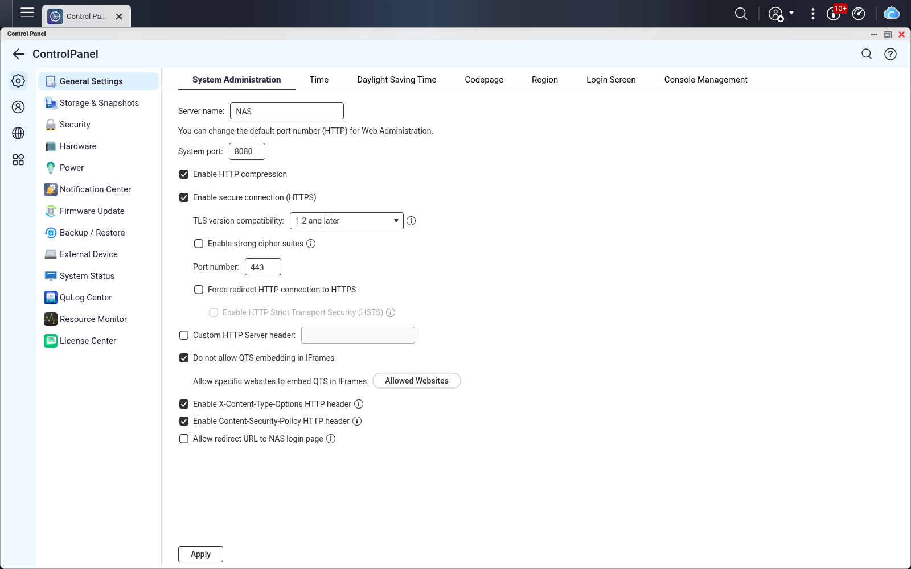The height and width of the screenshot is (569, 911).
Task: Show info for X-Content-Type-Options header
Action: point(359,404)
